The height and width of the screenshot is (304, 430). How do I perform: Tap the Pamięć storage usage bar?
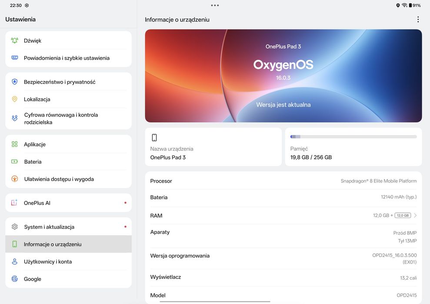pos(353,137)
